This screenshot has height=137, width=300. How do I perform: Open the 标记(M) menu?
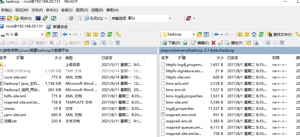(22, 10)
